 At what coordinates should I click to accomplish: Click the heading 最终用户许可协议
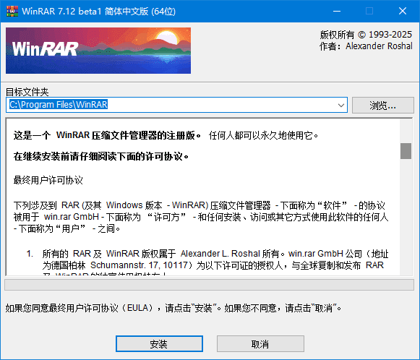48,180
